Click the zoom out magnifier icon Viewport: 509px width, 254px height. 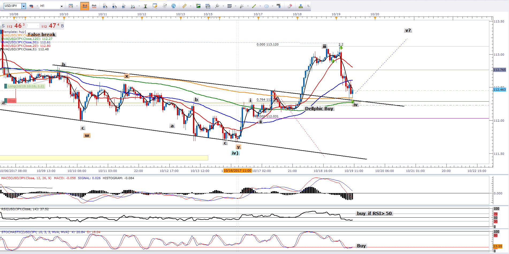[x=114, y=6]
